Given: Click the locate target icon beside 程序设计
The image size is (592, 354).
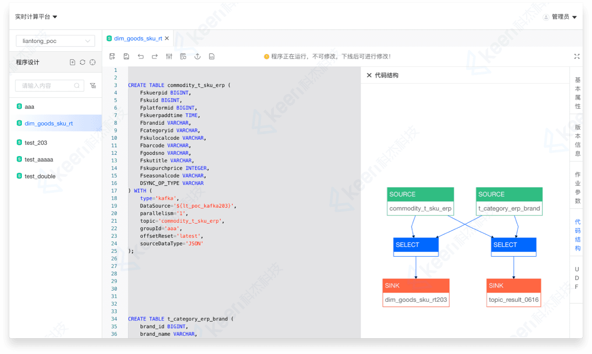Looking at the screenshot, I should tap(93, 62).
